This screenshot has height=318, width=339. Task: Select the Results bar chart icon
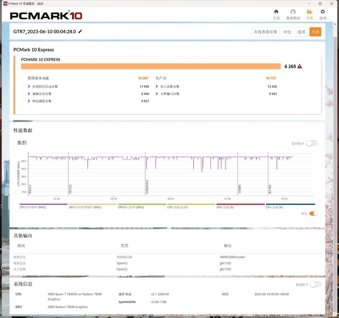point(310,12)
